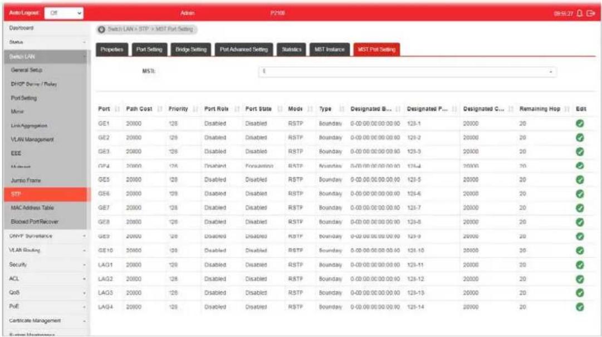This screenshot has height=337, width=602.
Task: Click the edit icon for LAG1 row
Action: pyautogui.click(x=580, y=265)
